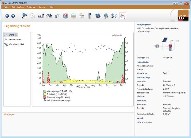
Task: Select Temperaturen in the results list
Action: coord(15,39)
